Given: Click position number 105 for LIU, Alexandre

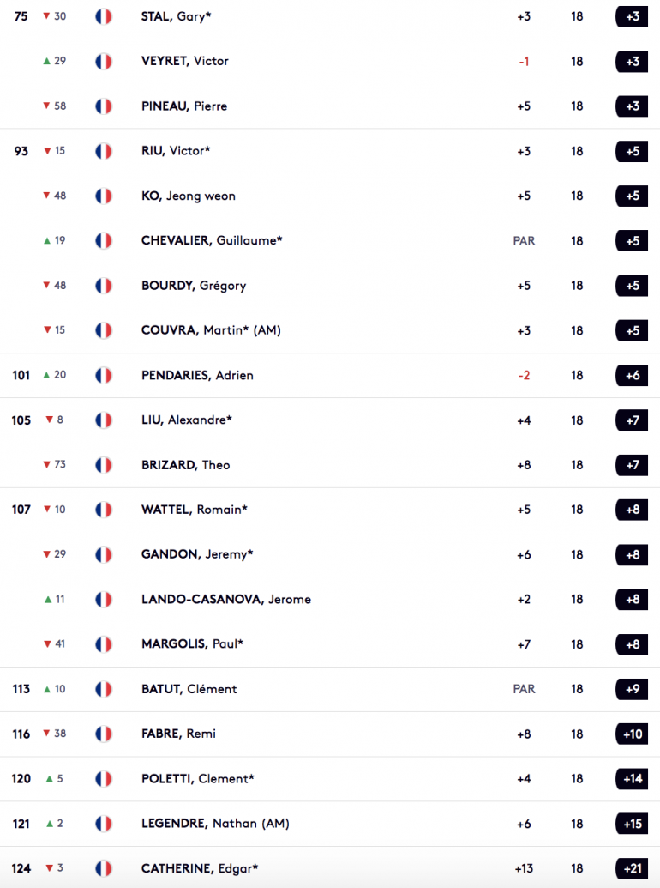Looking at the screenshot, I should 21,420.
